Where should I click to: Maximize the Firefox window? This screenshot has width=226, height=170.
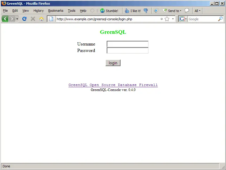click(217, 3)
